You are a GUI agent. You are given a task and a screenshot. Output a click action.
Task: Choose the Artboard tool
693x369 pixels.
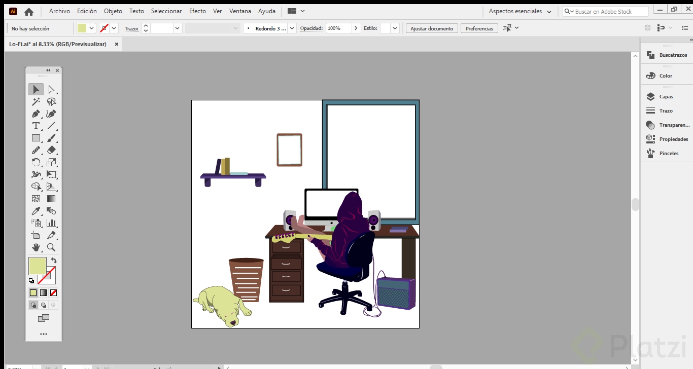click(x=36, y=236)
